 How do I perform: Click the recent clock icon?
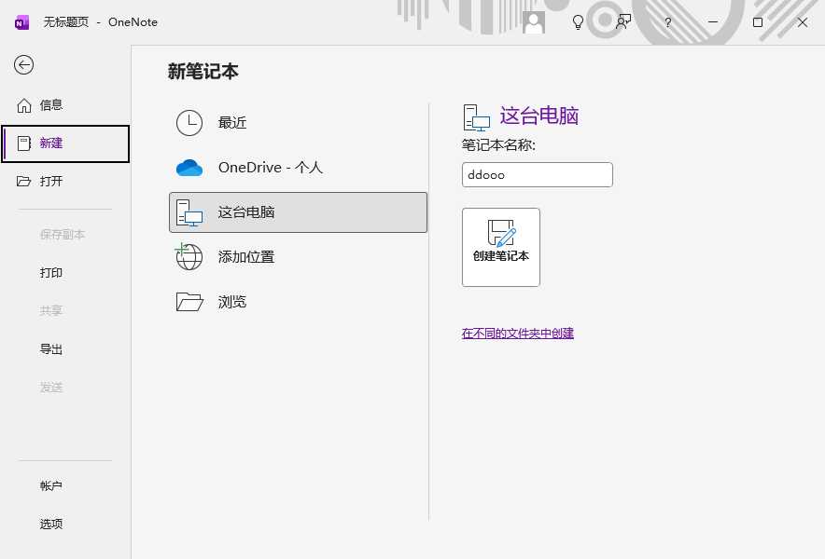click(189, 123)
